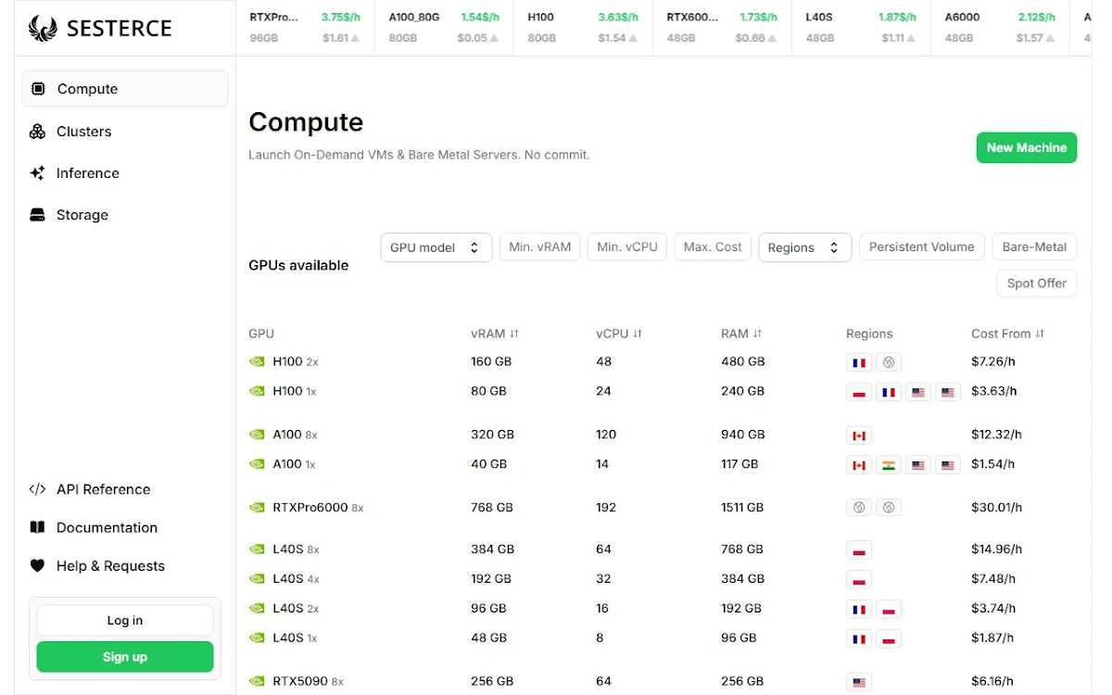The image size is (1112, 695).
Task: Click the Min. vRAM filter field
Action: click(x=540, y=247)
